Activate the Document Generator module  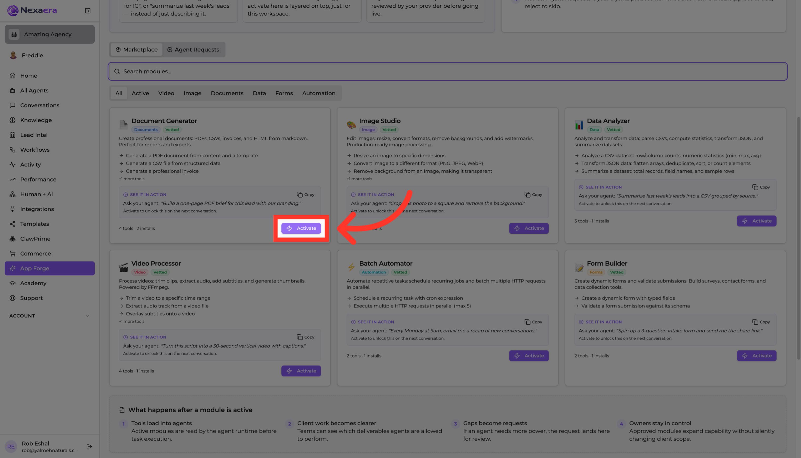(x=301, y=228)
